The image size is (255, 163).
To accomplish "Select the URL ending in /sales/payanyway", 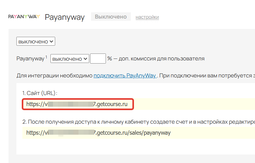I will (x=98, y=133).
